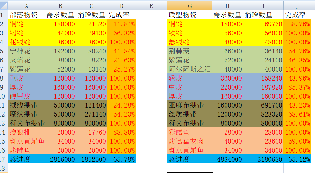Click the 瘦狼排 cell
The width and height of the screenshot is (315, 173).
[26, 132]
